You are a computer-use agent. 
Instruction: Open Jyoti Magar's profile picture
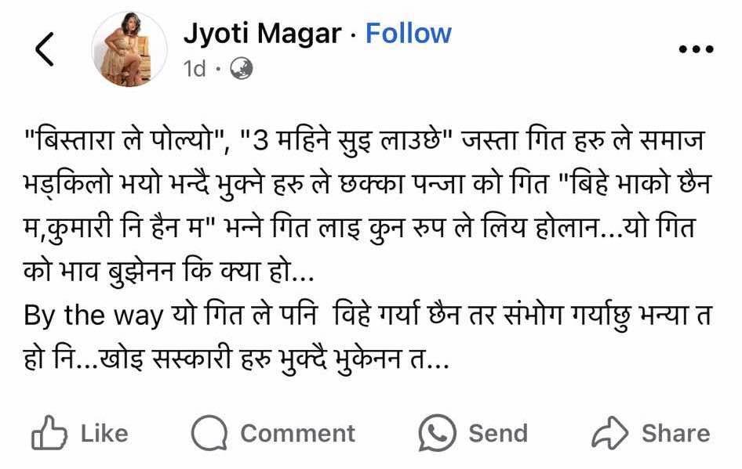click(x=129, y=49)
